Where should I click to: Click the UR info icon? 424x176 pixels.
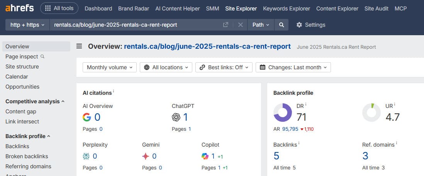tap(395, 104)
